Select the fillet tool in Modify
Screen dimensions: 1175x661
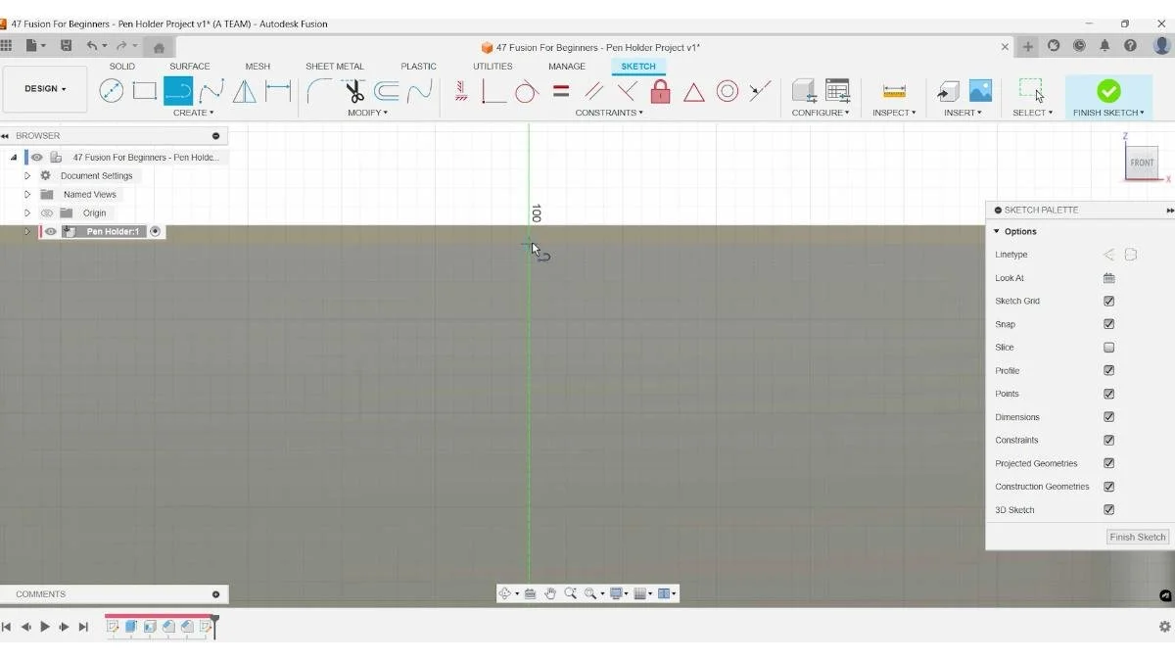318,91
